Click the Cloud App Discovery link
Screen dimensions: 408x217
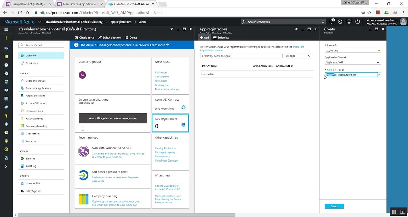pos(167,161)
